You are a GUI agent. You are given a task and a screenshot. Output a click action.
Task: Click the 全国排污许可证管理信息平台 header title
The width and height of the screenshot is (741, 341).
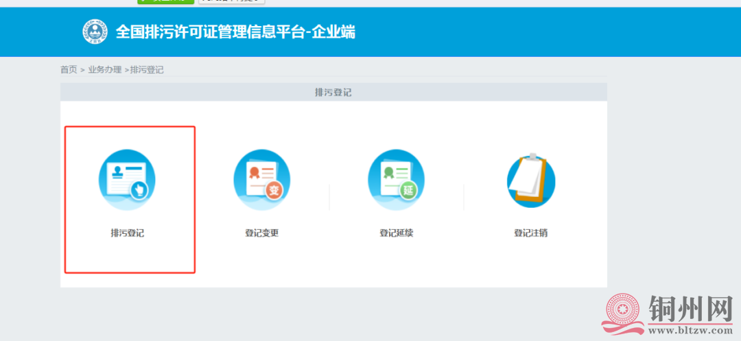(x=235, y=32)
